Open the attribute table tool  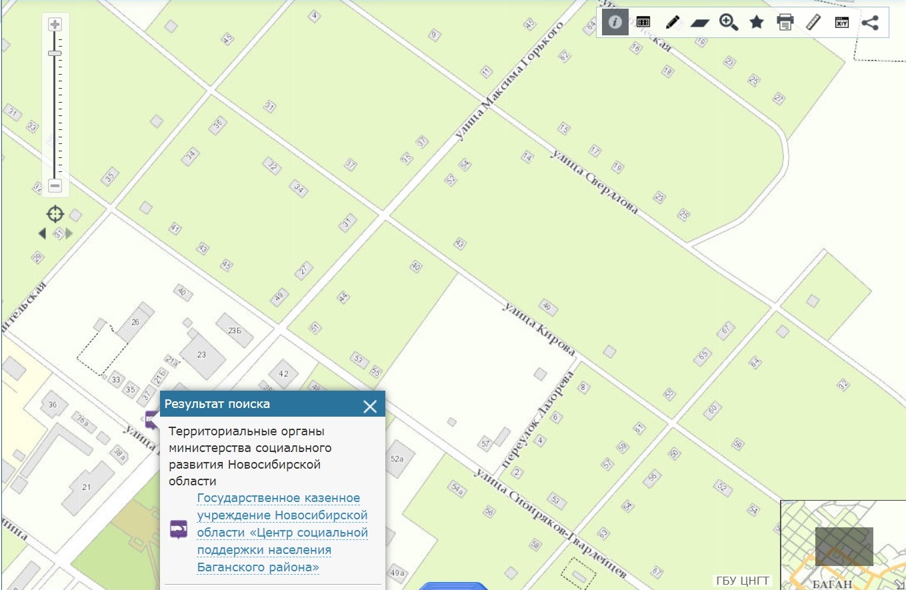tap(643, 22)
